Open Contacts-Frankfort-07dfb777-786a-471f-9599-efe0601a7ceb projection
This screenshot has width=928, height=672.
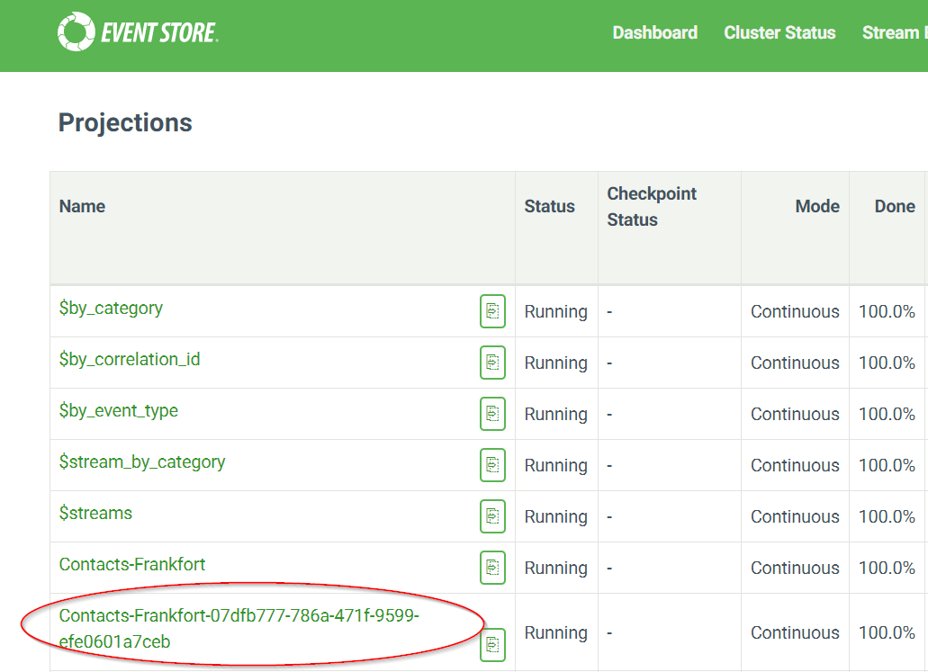pyautogui.click(x=239, y=628)
